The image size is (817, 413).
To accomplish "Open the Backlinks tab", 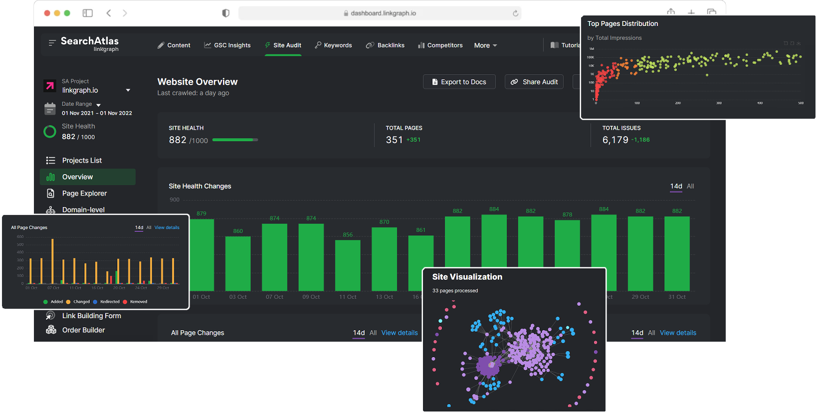I will tap(385, 45).
